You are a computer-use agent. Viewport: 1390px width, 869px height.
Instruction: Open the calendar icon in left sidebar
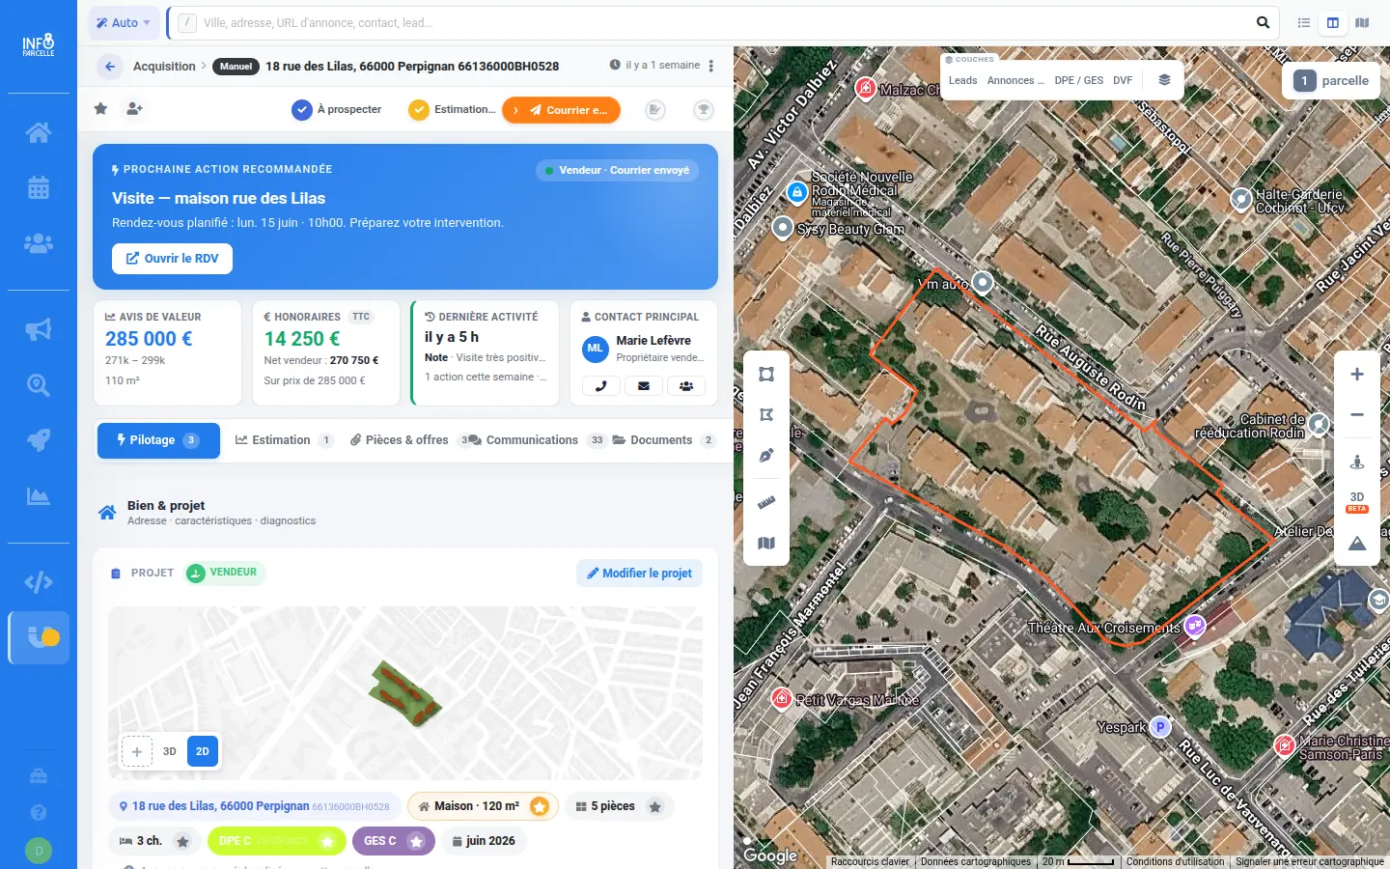(x=39, y=187)
